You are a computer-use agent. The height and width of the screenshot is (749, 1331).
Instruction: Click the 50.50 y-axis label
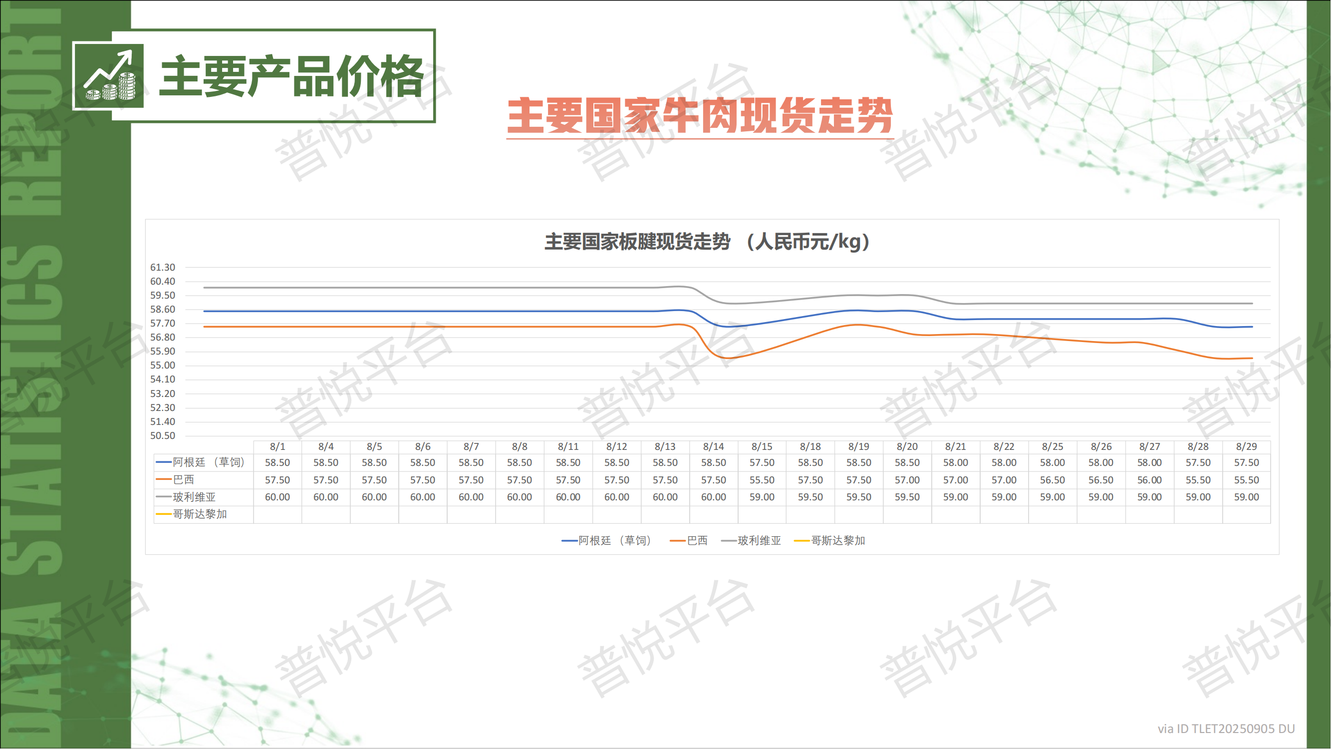coord(162,436)
